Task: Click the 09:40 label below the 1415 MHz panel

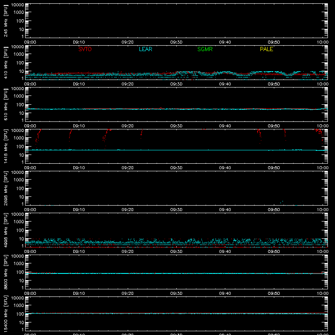Action: click(x=225, y=168)
